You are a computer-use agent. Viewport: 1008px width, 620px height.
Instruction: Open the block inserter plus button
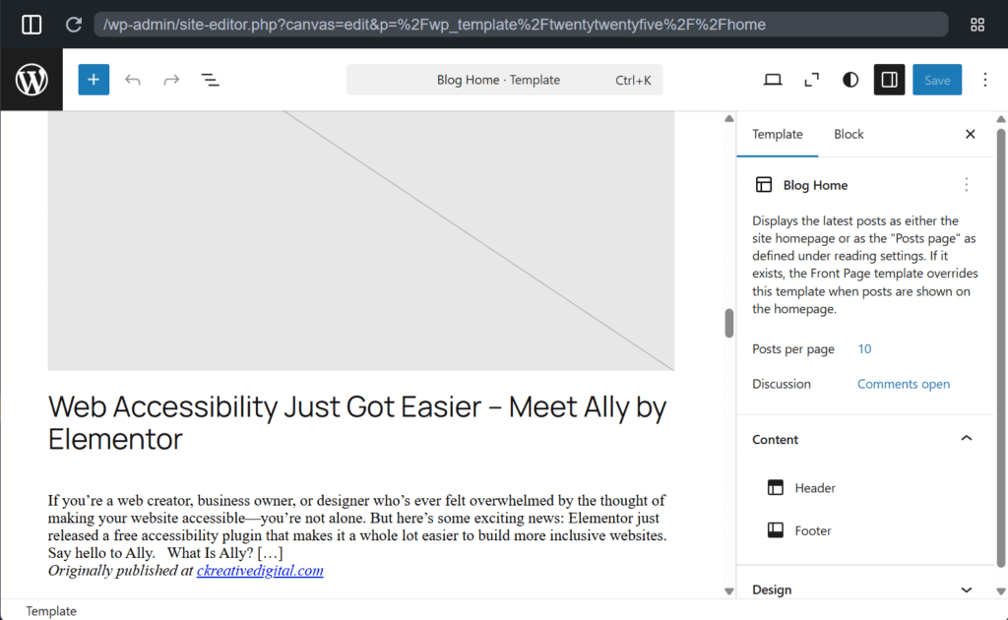[94, 80]
